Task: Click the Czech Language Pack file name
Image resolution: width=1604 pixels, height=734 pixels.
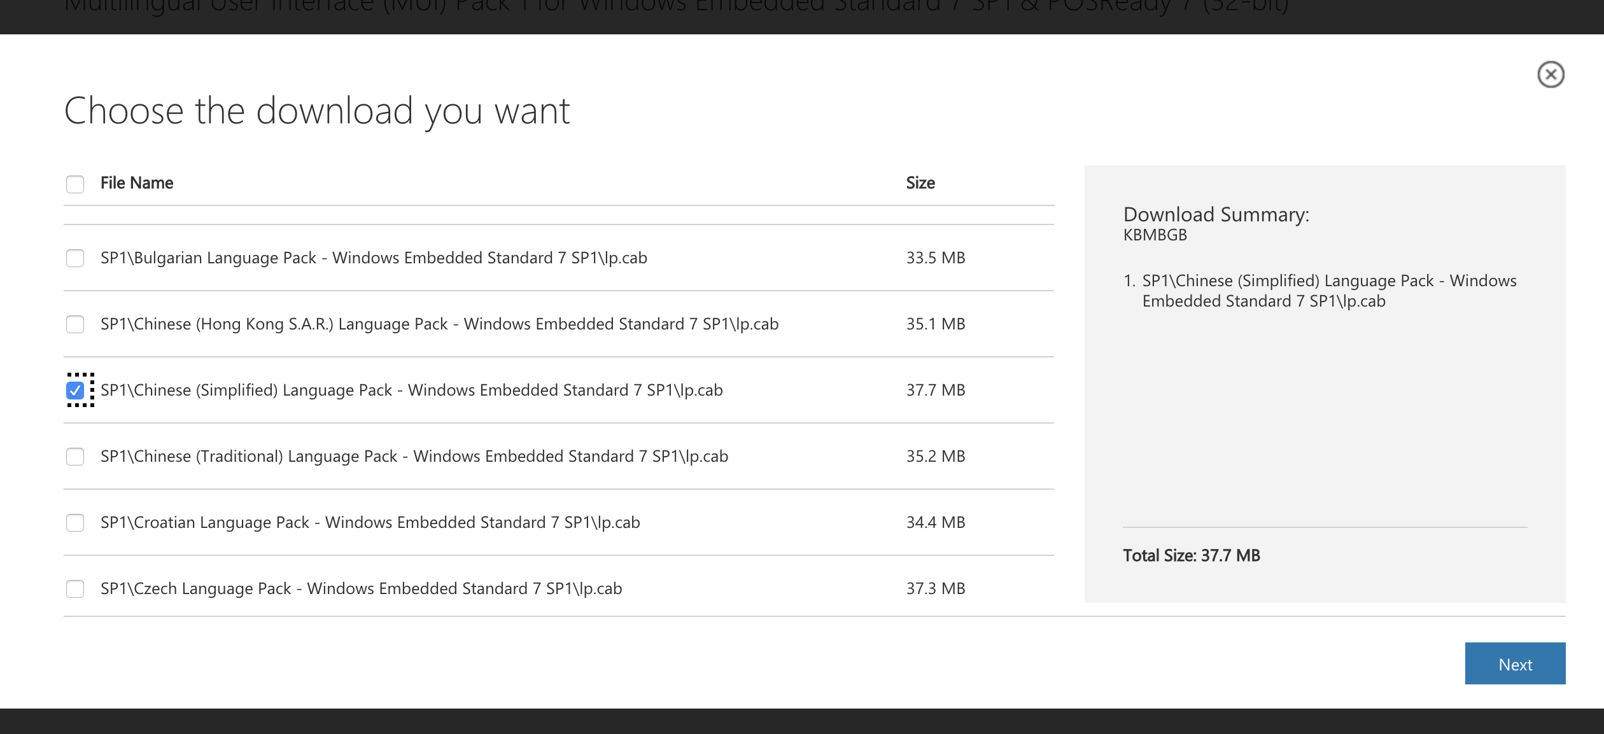Action: coord(361,589)
